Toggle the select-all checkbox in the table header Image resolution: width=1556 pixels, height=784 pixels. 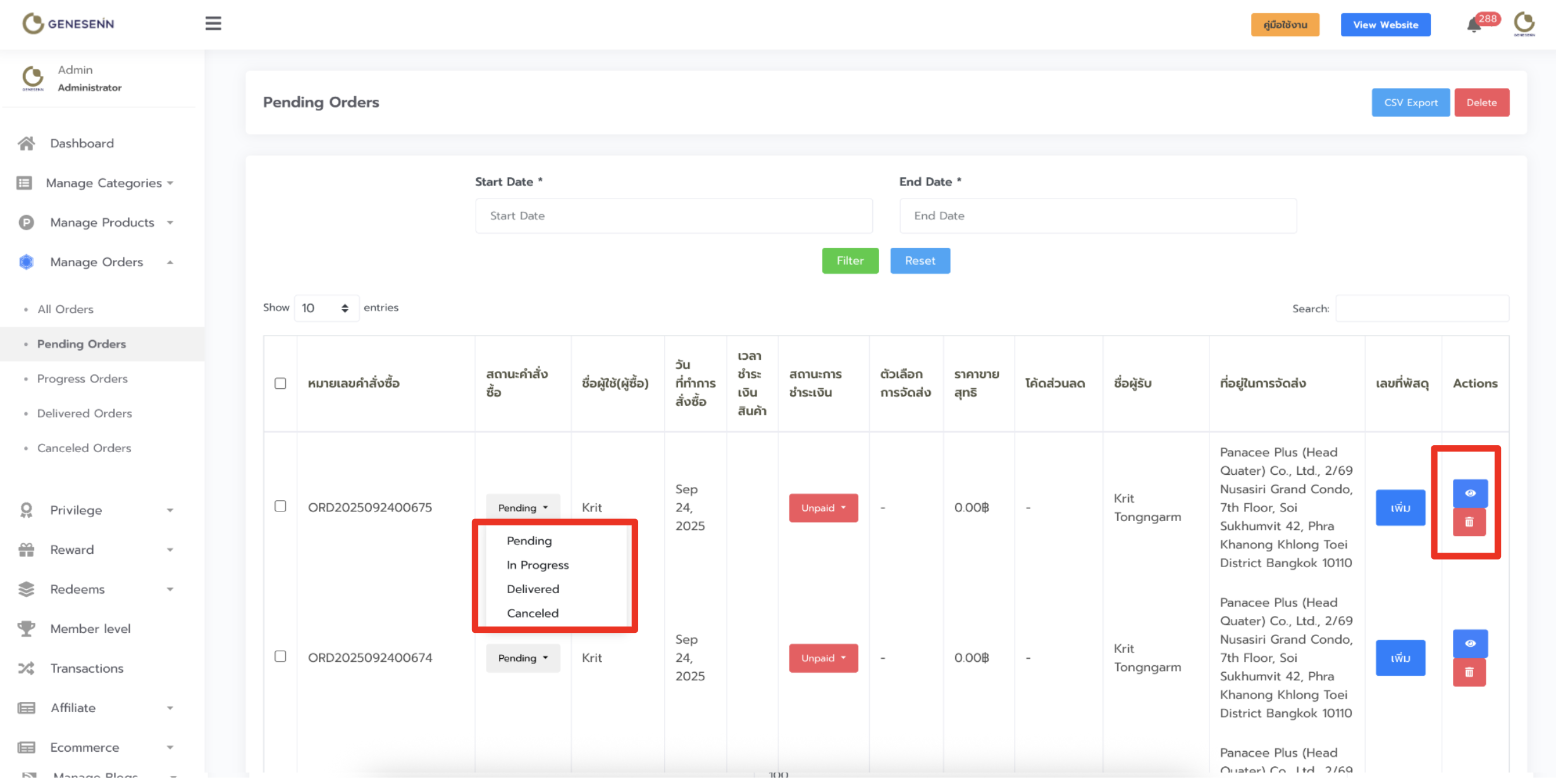pos(280,383)
